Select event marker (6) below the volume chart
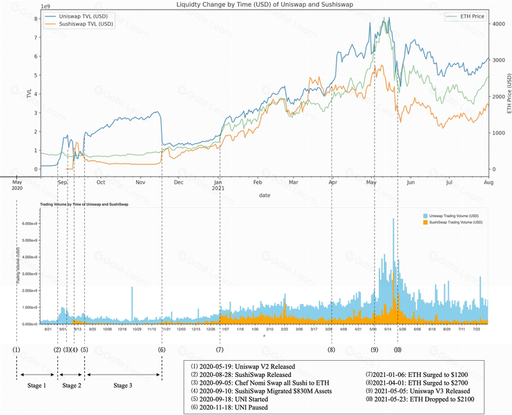Viewport: 512px width, 415px height. coord(161,350)
